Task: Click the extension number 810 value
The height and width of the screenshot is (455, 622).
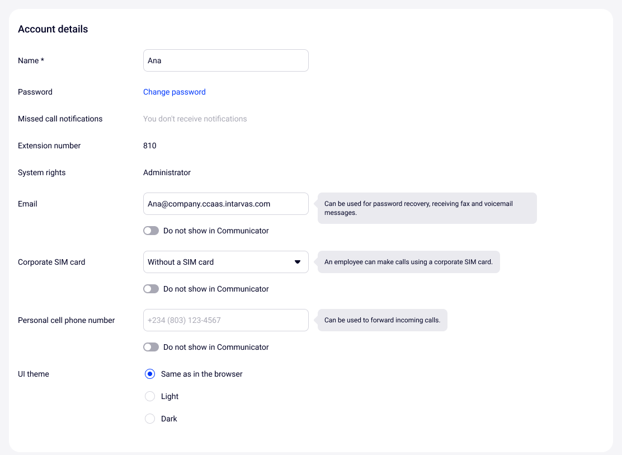Action: click(x=150, y=146)
